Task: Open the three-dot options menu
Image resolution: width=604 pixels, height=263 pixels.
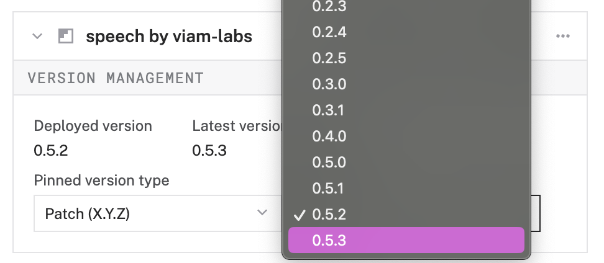Action: pyautogui.click(x=563, y=37)
